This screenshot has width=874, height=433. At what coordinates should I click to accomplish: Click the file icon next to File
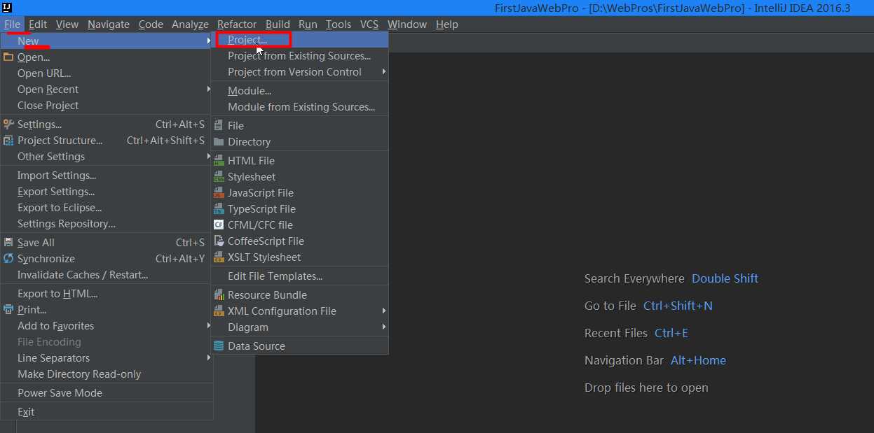click(219, 126)
